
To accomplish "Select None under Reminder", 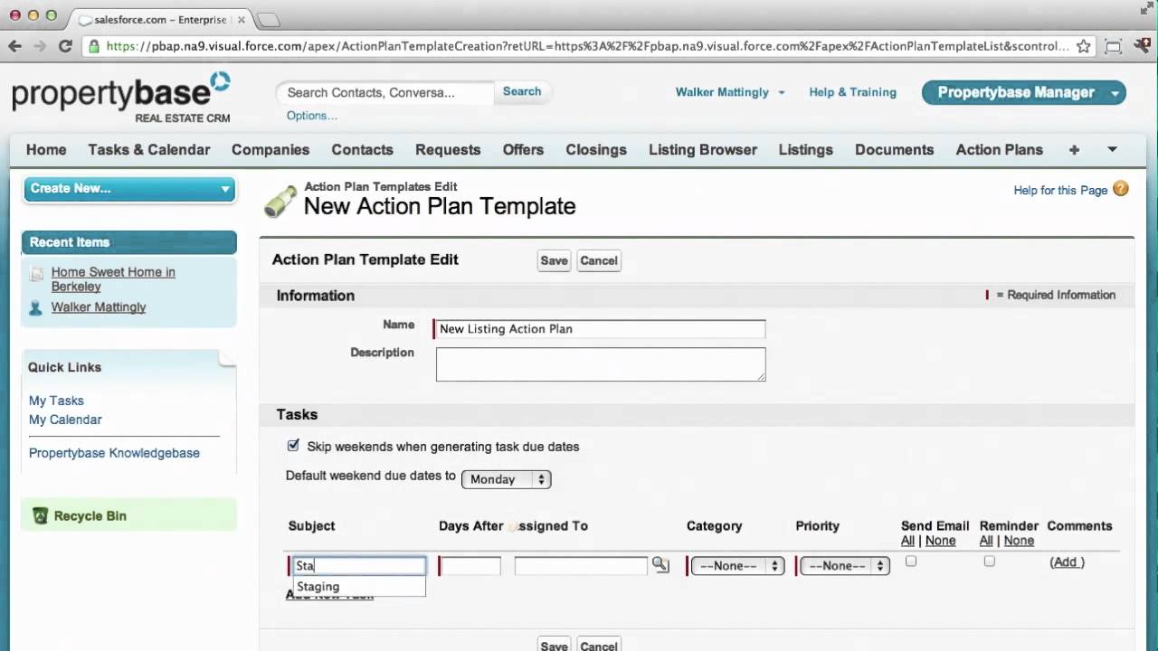I will 1019,541.
